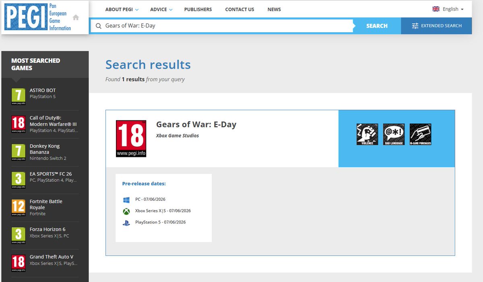Click the Xbox Series X|S platform icon
The width and height of the screenshot is (483, 282).
(x=126, y=211)
